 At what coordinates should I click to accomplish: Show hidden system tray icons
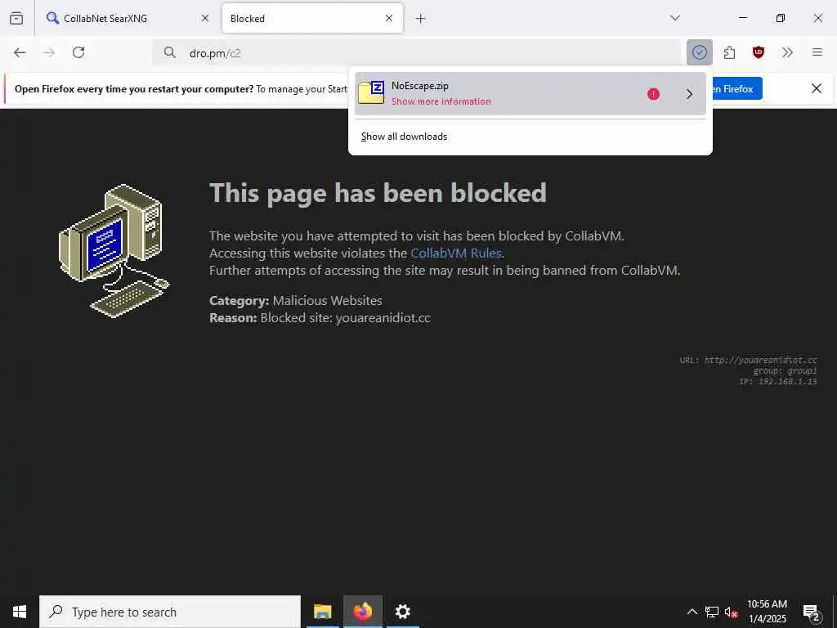pos(692,612)
